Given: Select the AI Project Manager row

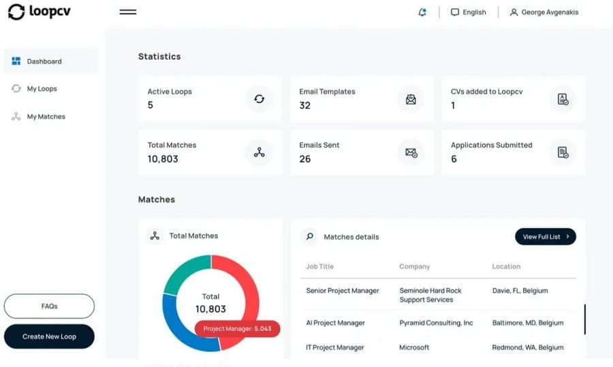Looking at the screenshot, I should pyautogui.click(x=438, y=323).
